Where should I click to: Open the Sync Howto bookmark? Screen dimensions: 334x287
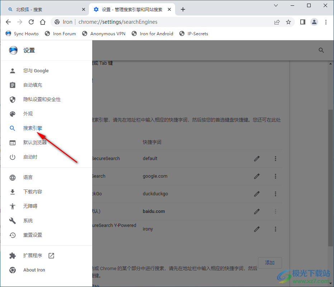[x=22, y=34]
